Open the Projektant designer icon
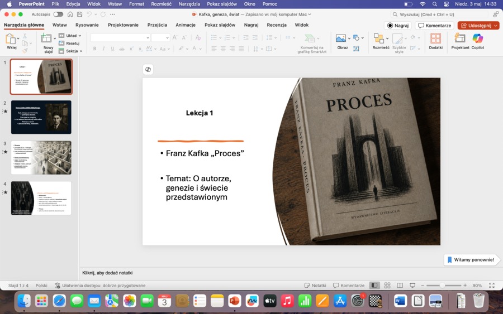This screenshot has height=314, width=503. pyautogui.click(x=460, y=38)
